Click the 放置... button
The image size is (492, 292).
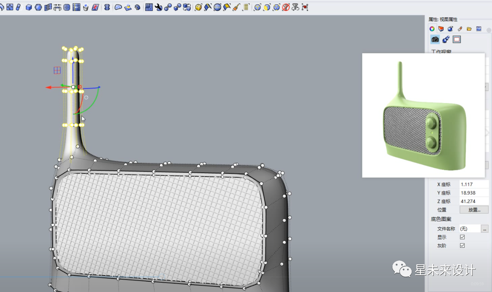point(474,210)
